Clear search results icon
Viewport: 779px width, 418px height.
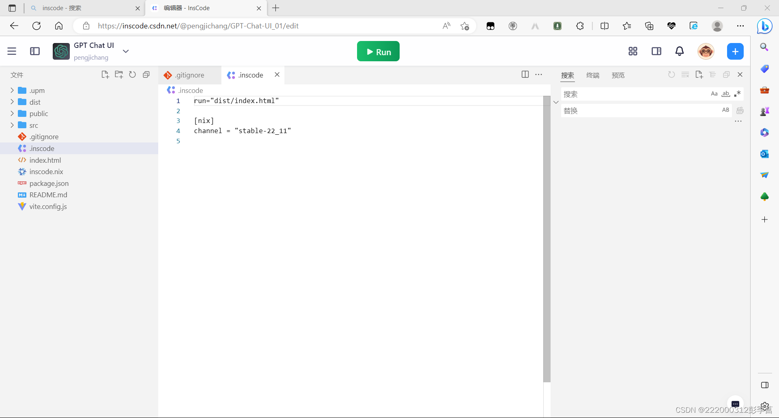click(x=685, y=75)
